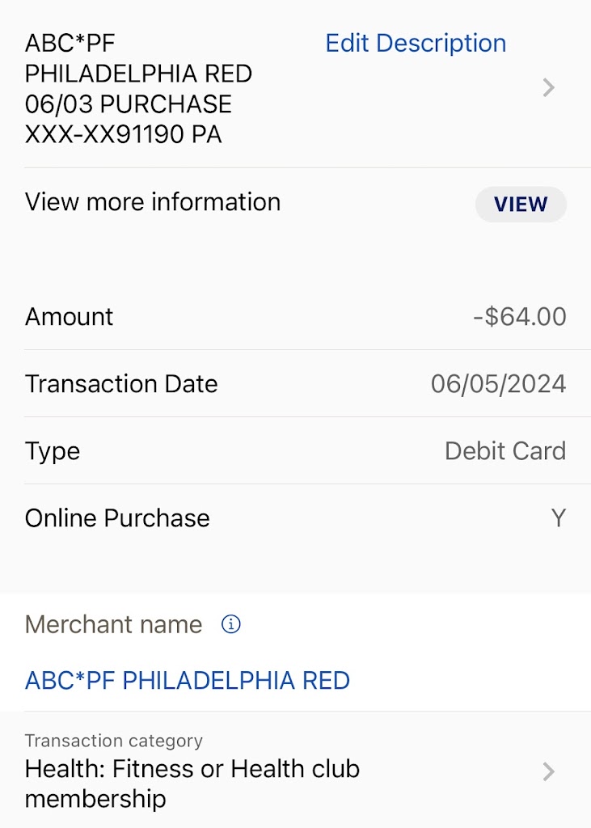591x828 pixels.
Task: Click the -$64.00 amount value
Action: [520, 316]
